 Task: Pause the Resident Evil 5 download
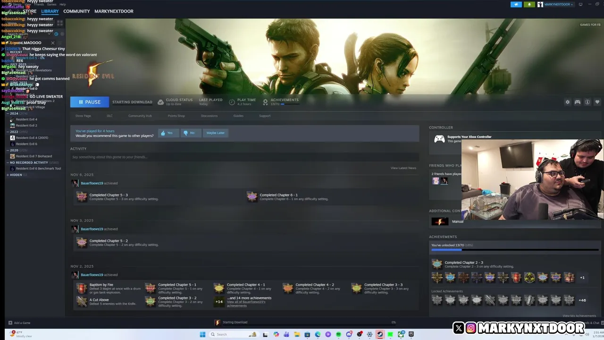pos(89,102)
